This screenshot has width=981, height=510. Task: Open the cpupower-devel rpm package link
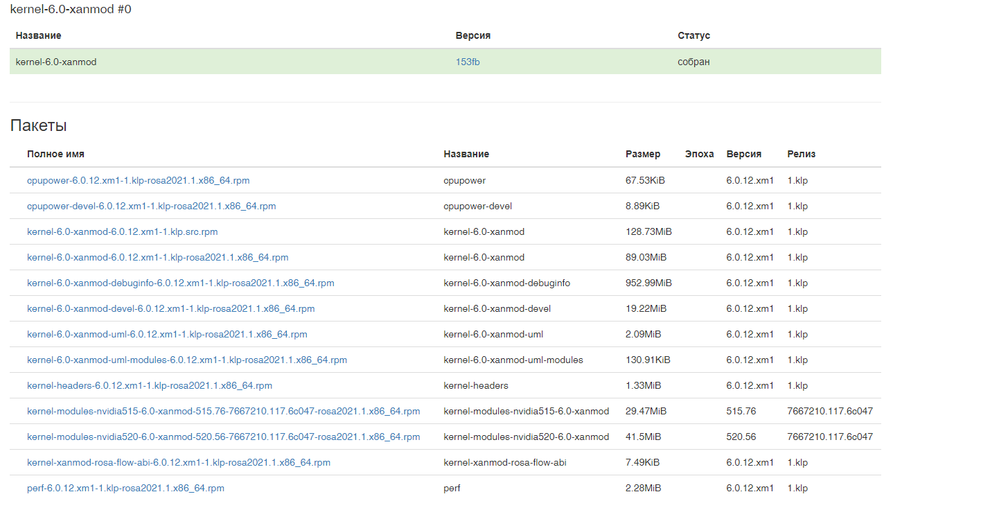click(151, 206)
